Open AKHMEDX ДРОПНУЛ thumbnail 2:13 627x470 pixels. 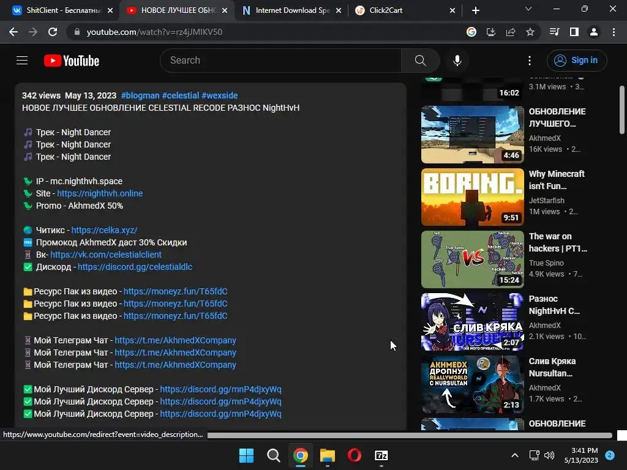point(472,384)
